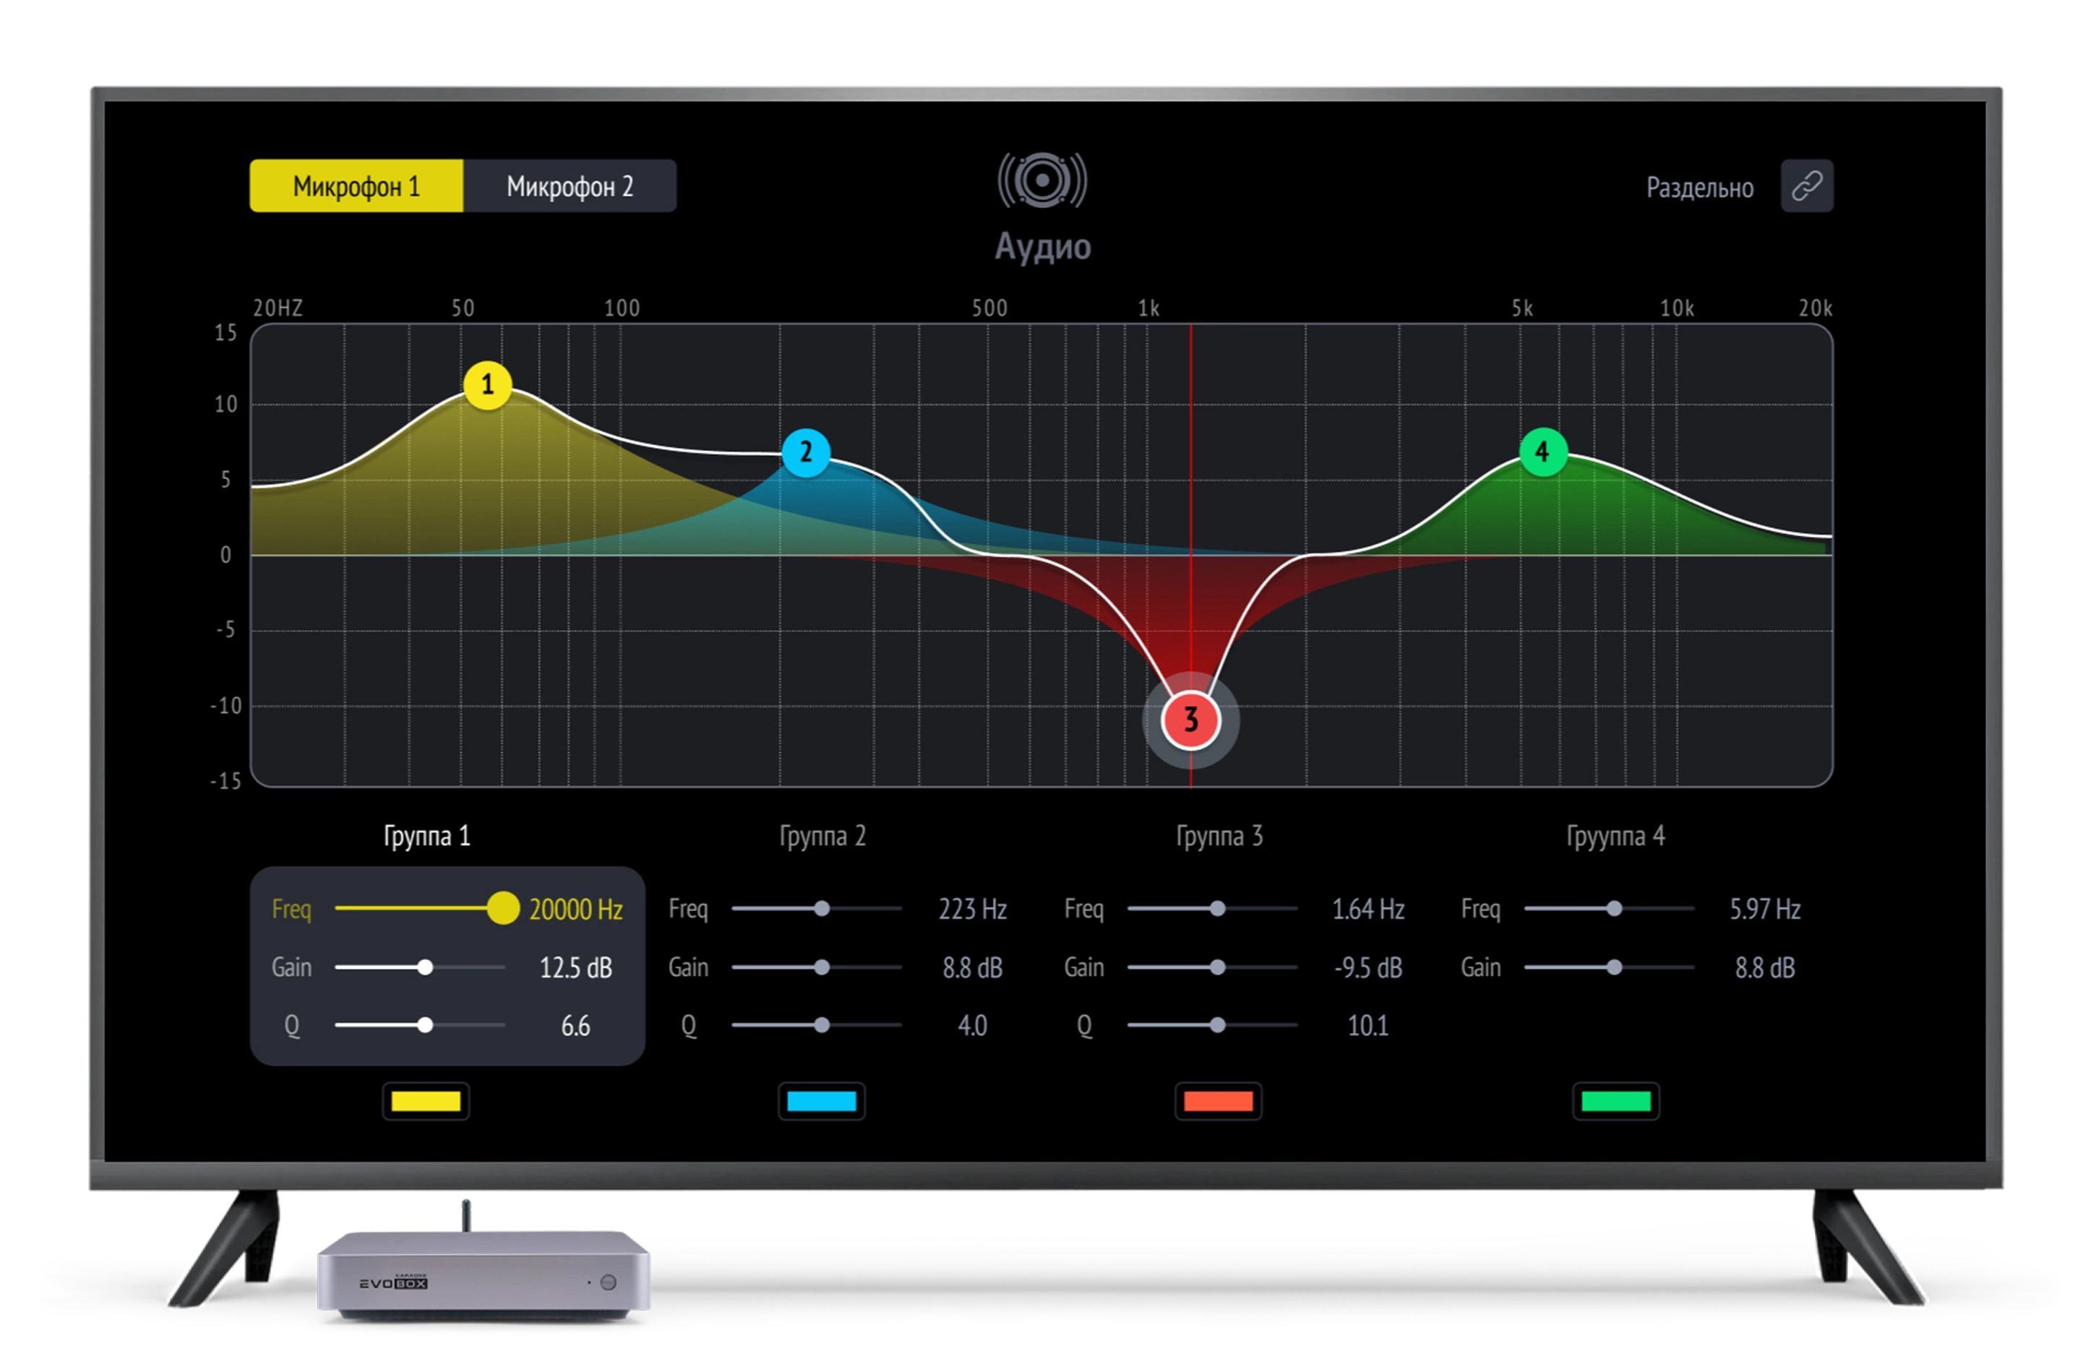Click Группа 3 Gain slider handle
The width and height of the screenshot is (2096, 1364).
click(1217, 967)
